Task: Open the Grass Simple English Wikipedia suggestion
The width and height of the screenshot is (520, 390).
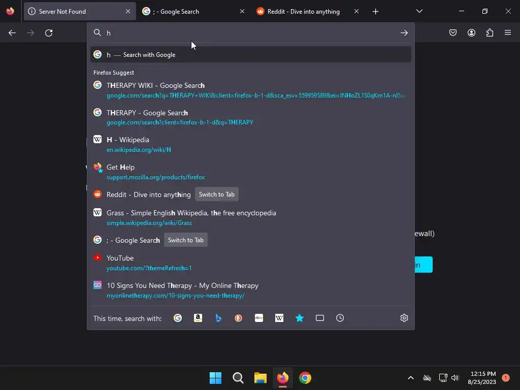Action: pos(251,217)
